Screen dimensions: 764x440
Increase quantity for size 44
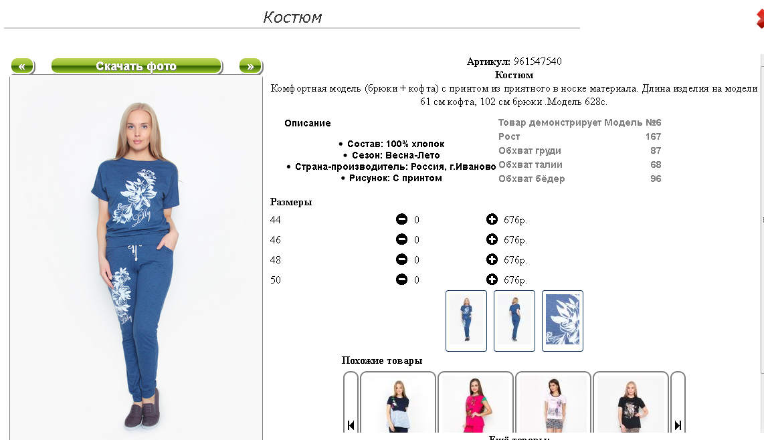tap(492, 219)
